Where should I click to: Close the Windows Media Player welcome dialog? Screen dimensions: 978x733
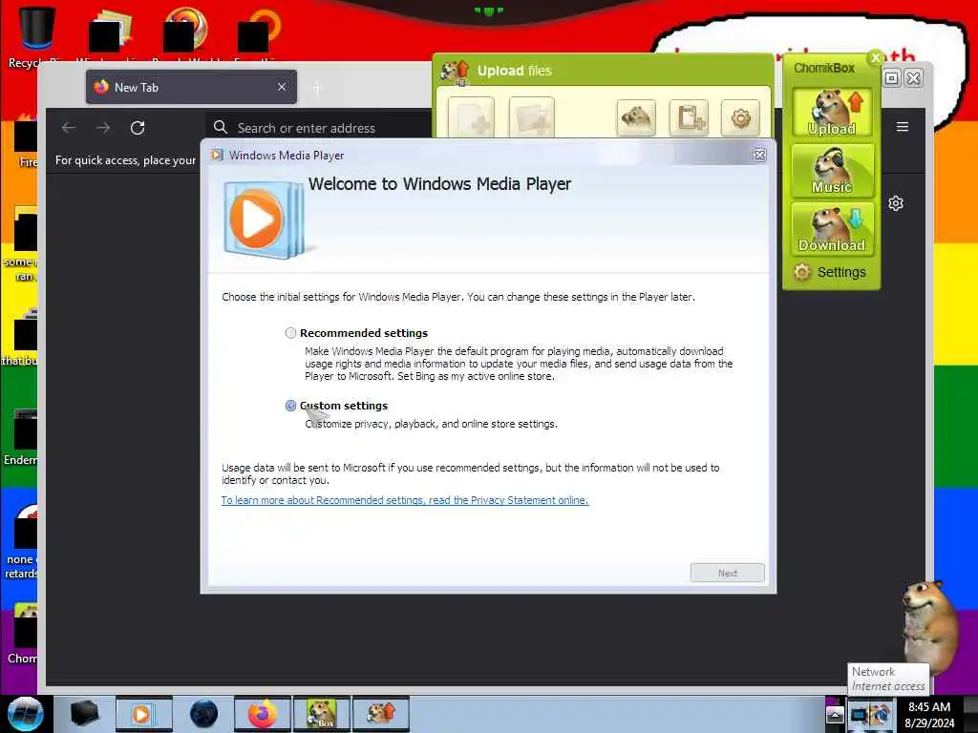759,156
